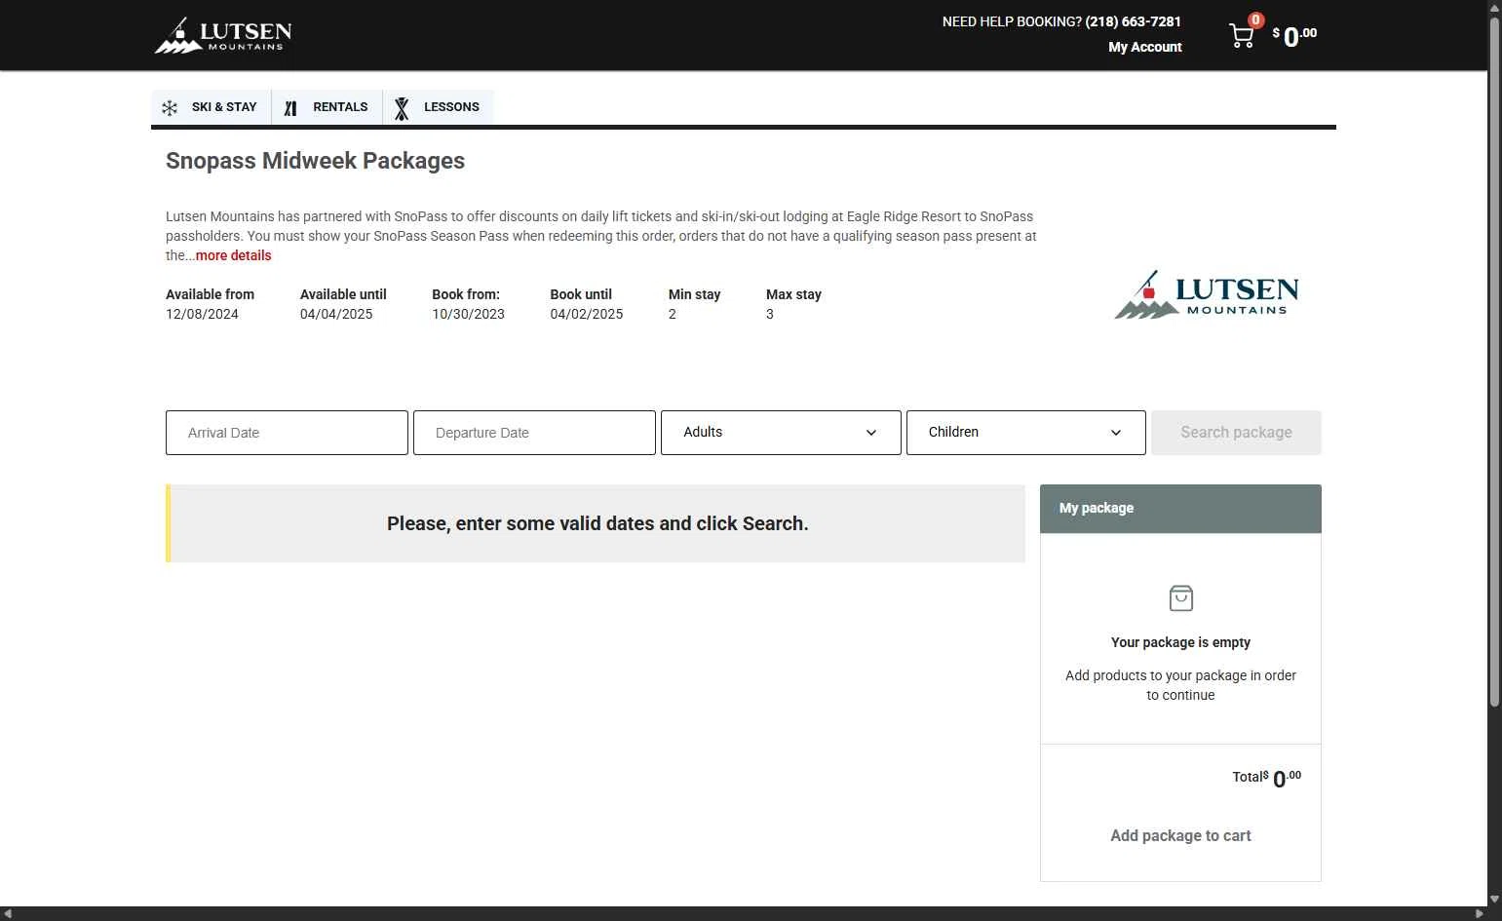The width and height of the screenshot is (1502, 921).
Task: Click the Available from date 12/08/2024
Action: coord(202,314)
